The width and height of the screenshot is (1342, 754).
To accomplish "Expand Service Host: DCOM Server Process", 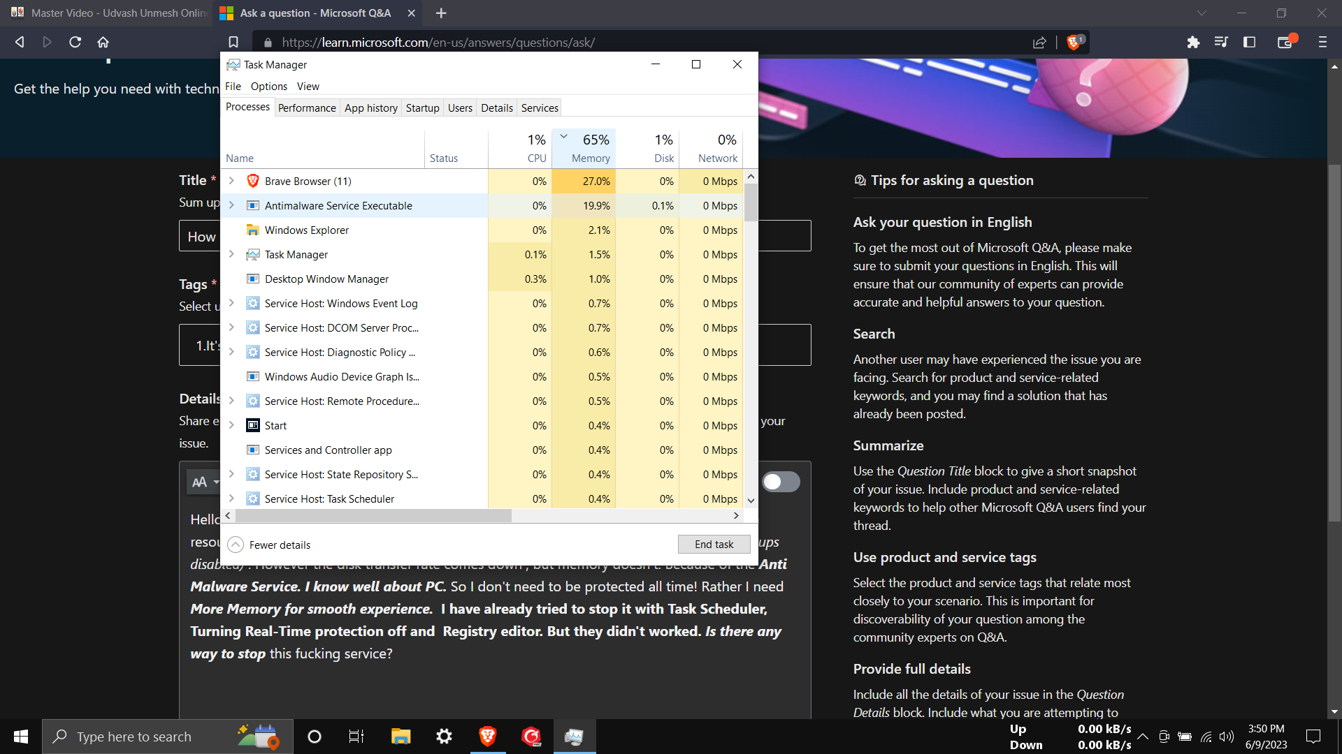I will (231, 327).
